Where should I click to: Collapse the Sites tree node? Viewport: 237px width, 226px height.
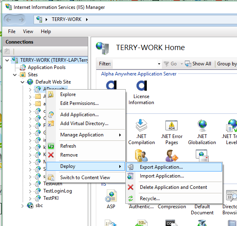click(x=15, y=75)
